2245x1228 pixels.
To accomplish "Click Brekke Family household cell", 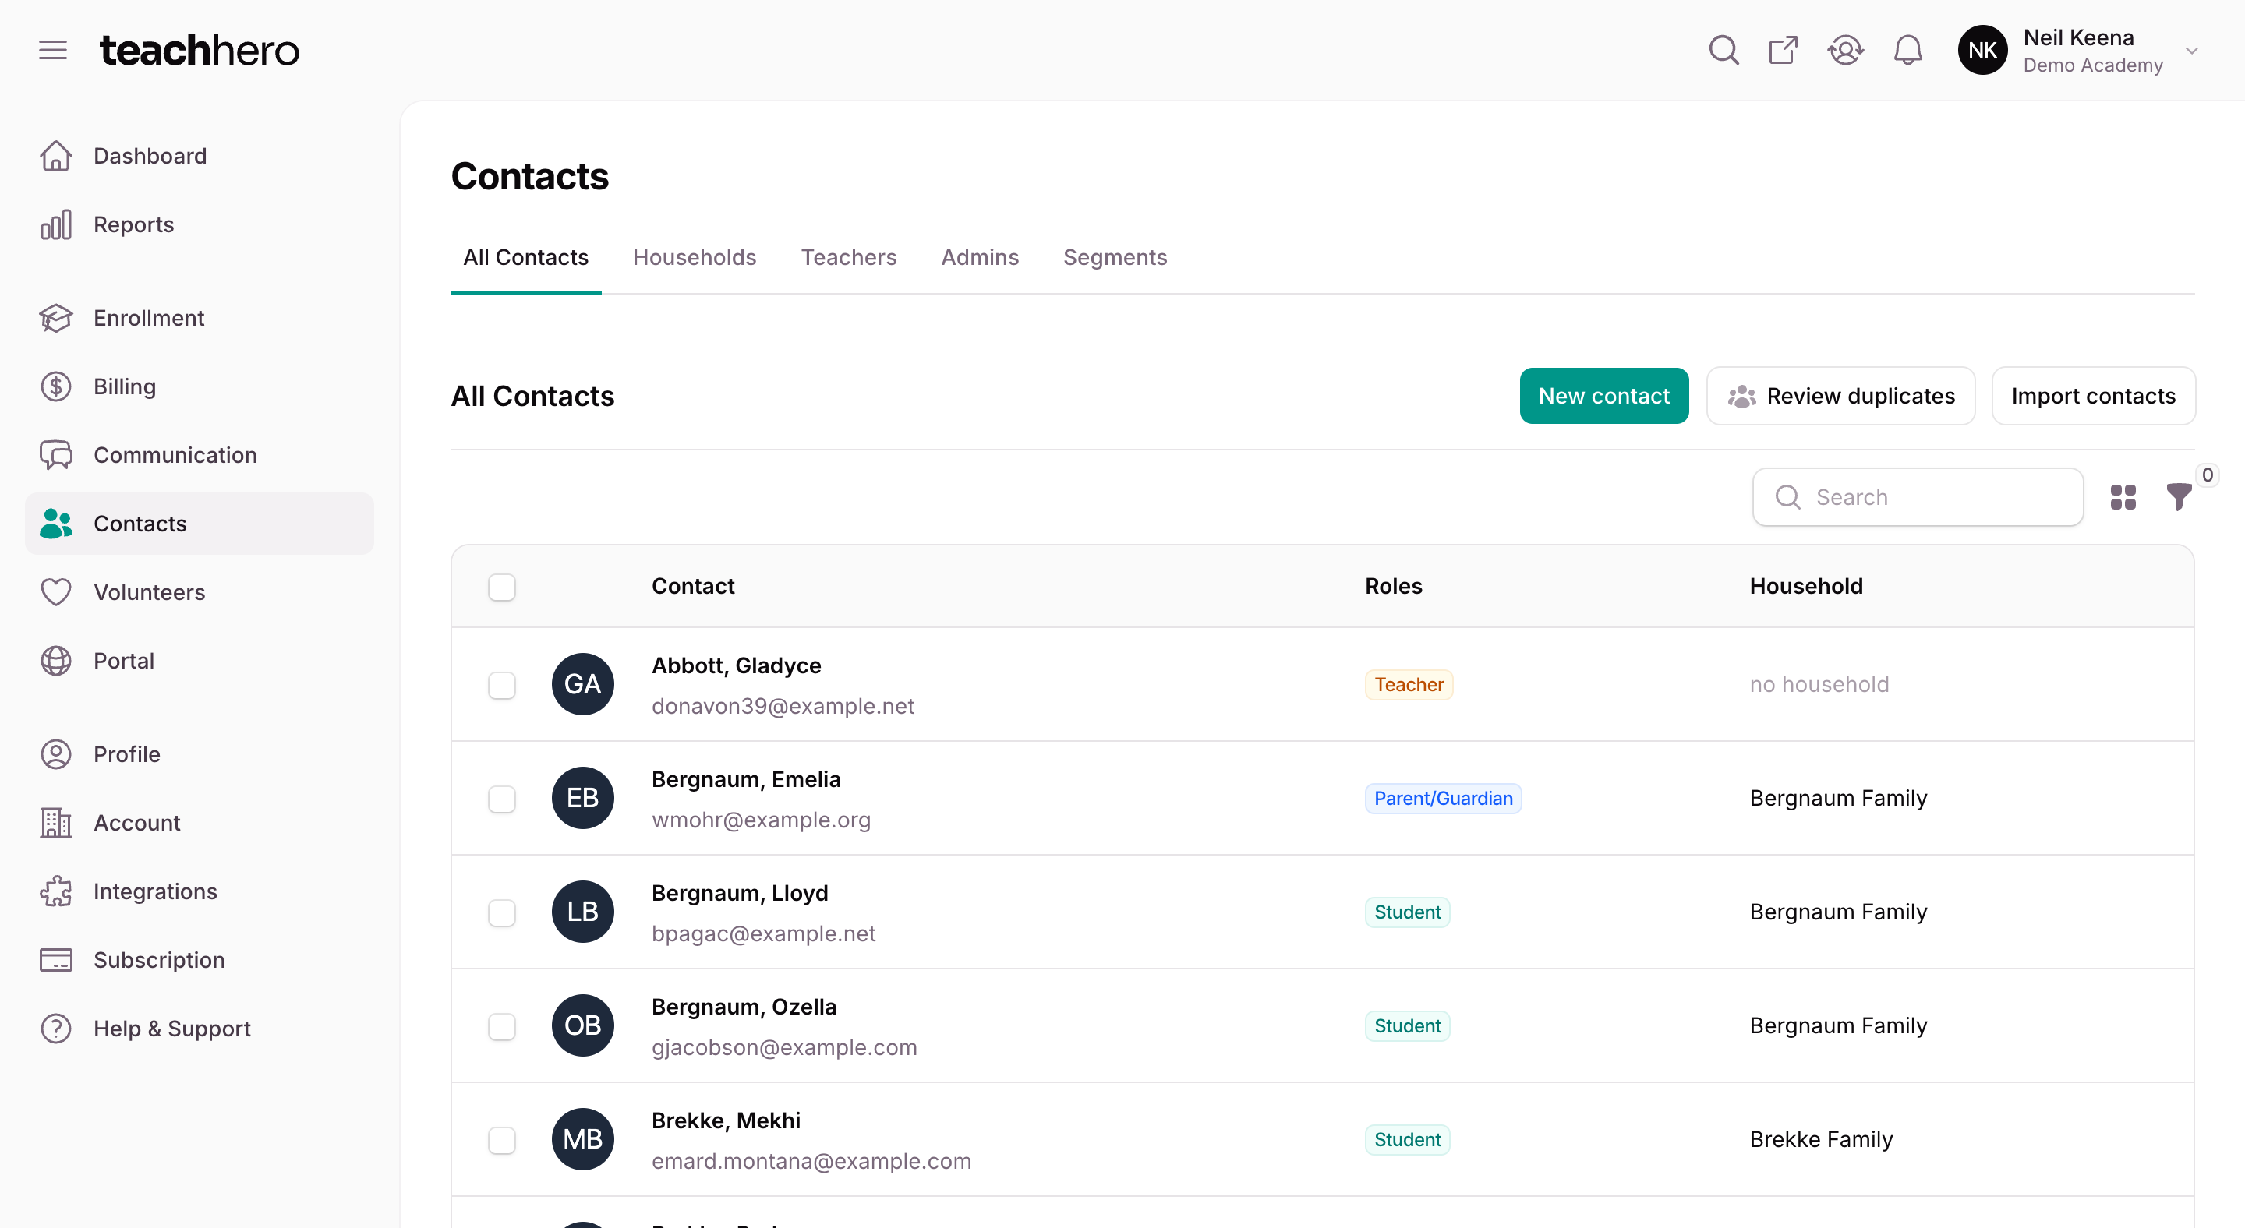I will pos(1822,1140).
